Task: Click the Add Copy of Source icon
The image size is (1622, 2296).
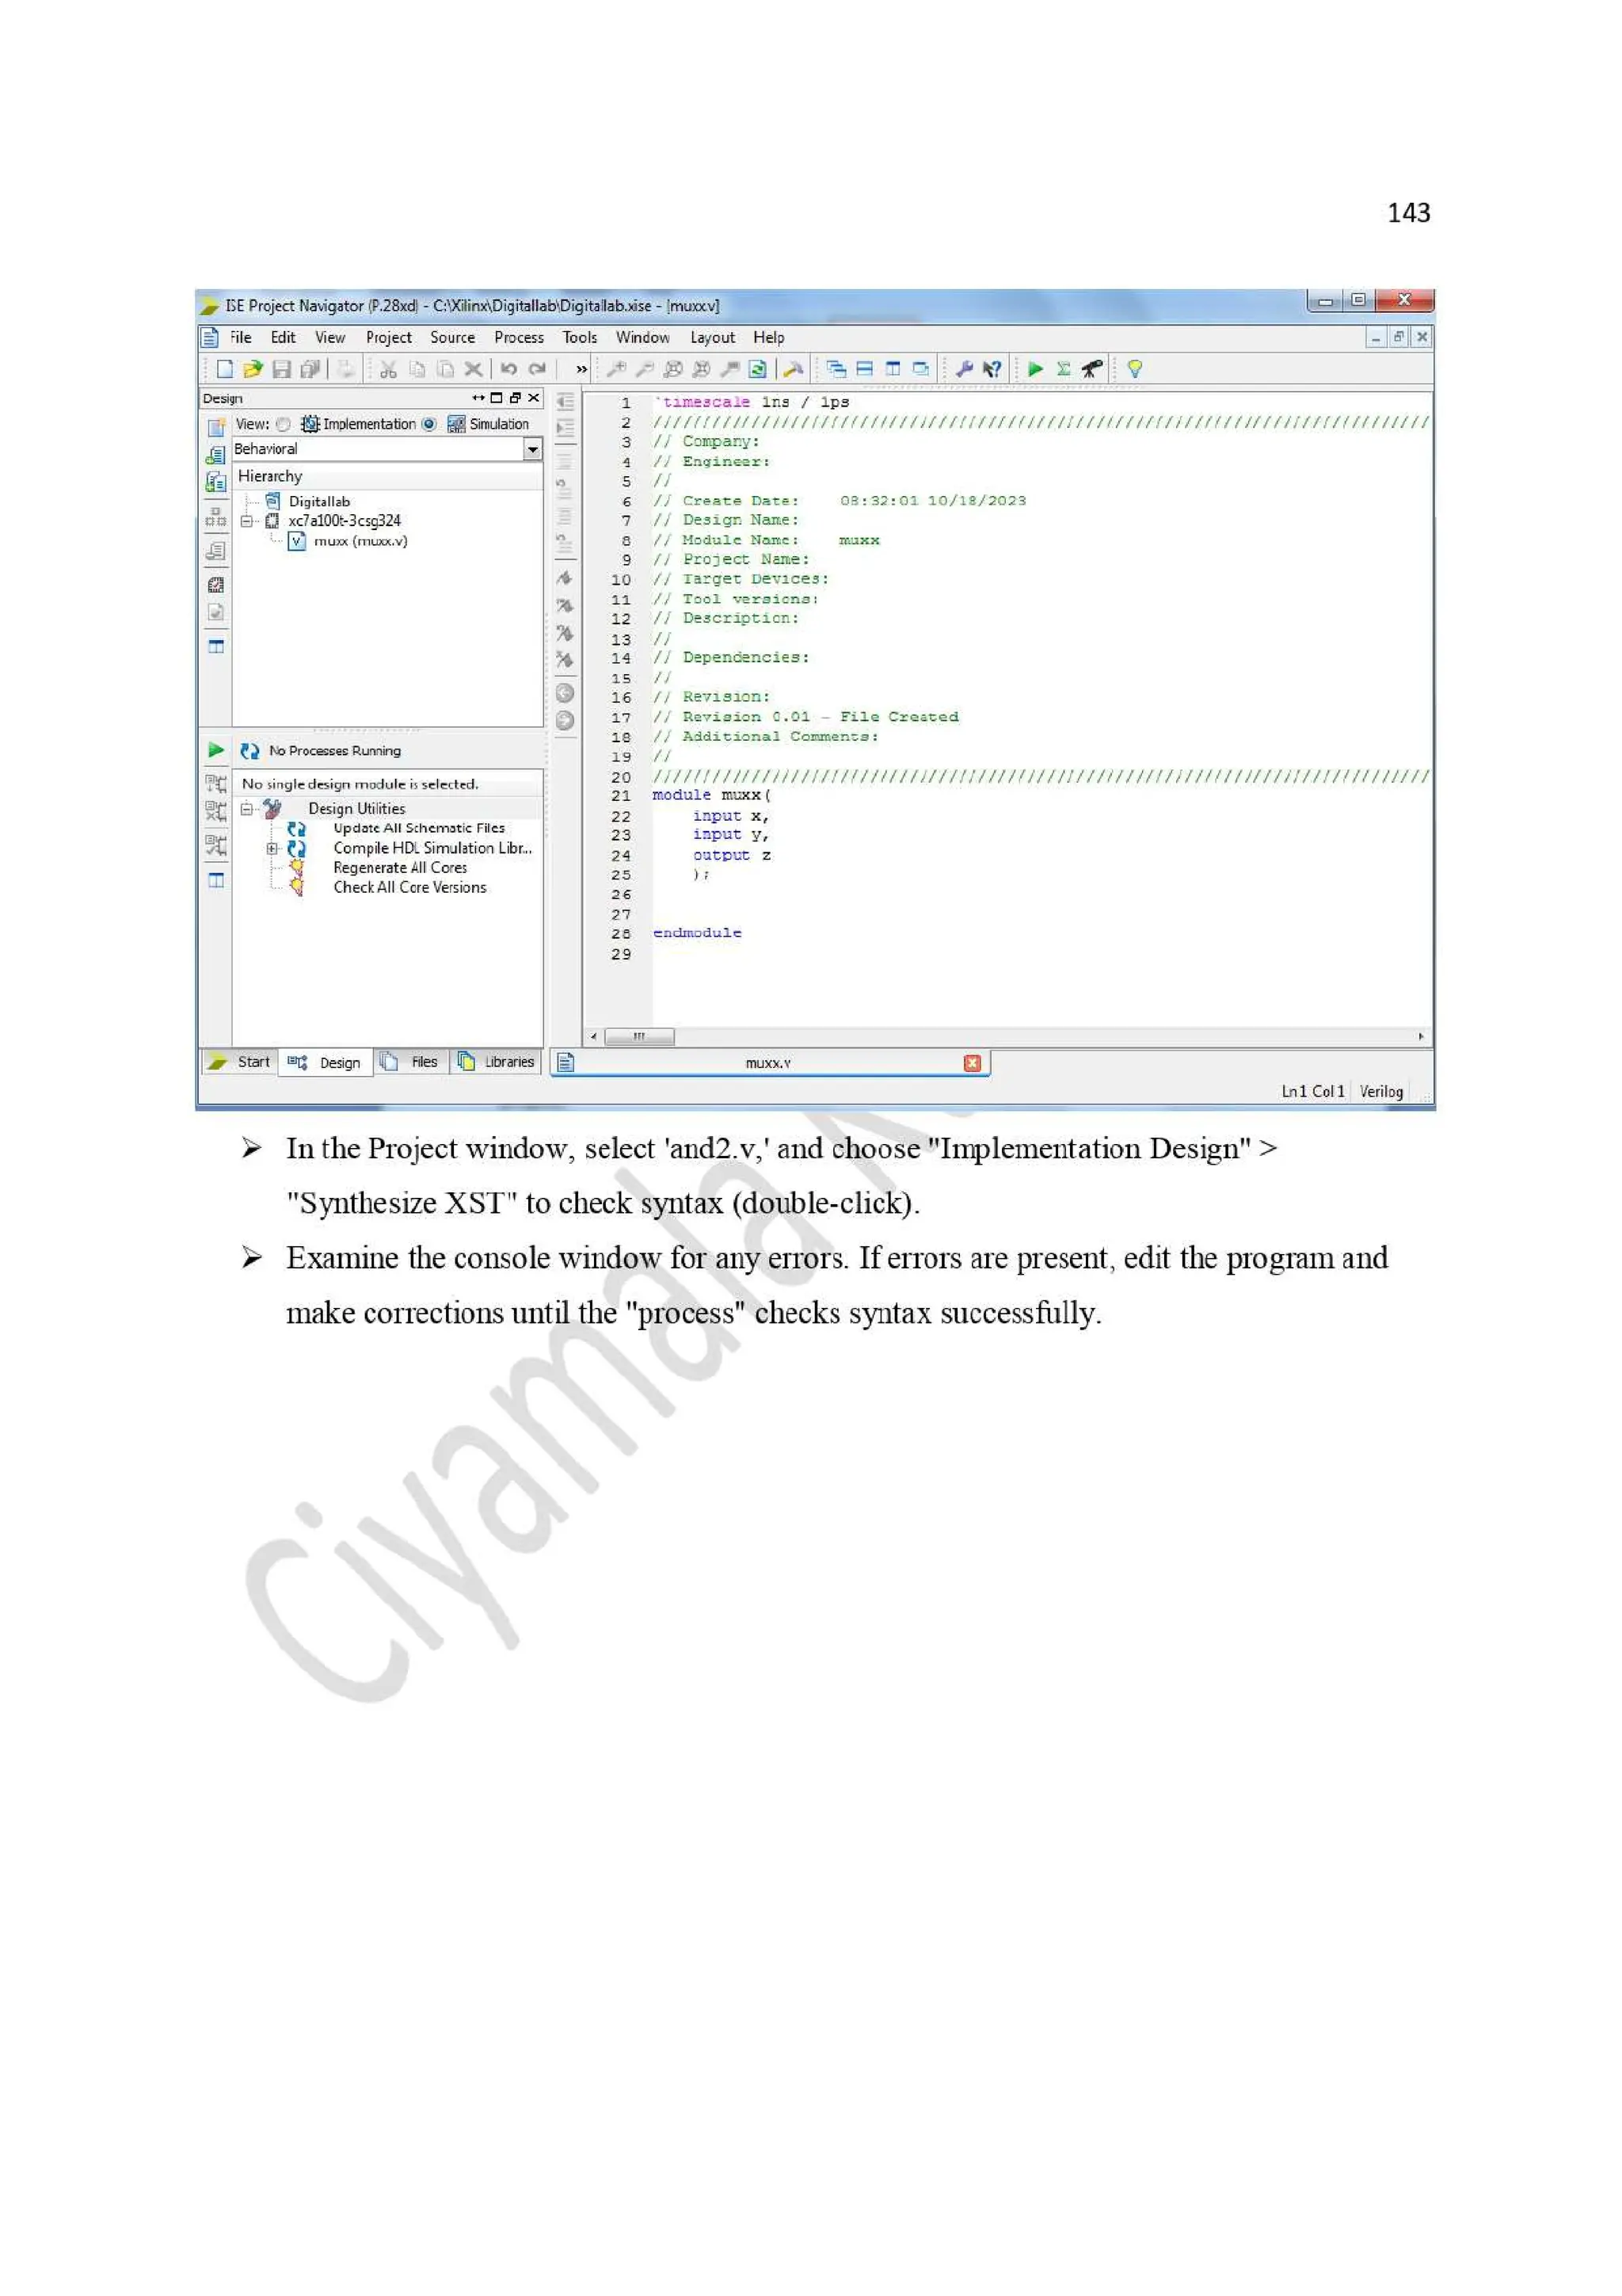Action: point(216,482)
